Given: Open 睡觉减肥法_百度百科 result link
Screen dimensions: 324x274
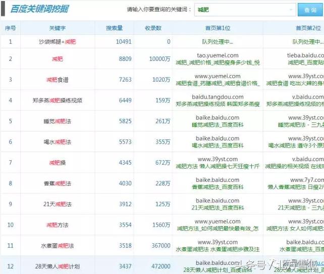Looking at the screenshot, I should point(218,125).
